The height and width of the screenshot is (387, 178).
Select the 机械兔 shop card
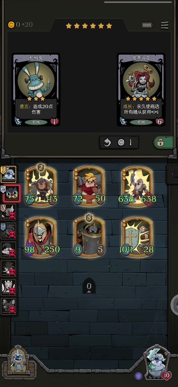click(36, 90)
